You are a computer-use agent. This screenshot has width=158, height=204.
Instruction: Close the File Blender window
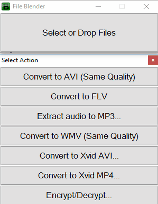pos(146,6)
